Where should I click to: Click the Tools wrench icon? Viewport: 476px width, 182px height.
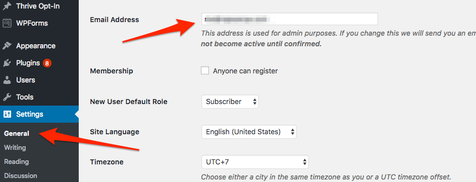click(7, 97)
